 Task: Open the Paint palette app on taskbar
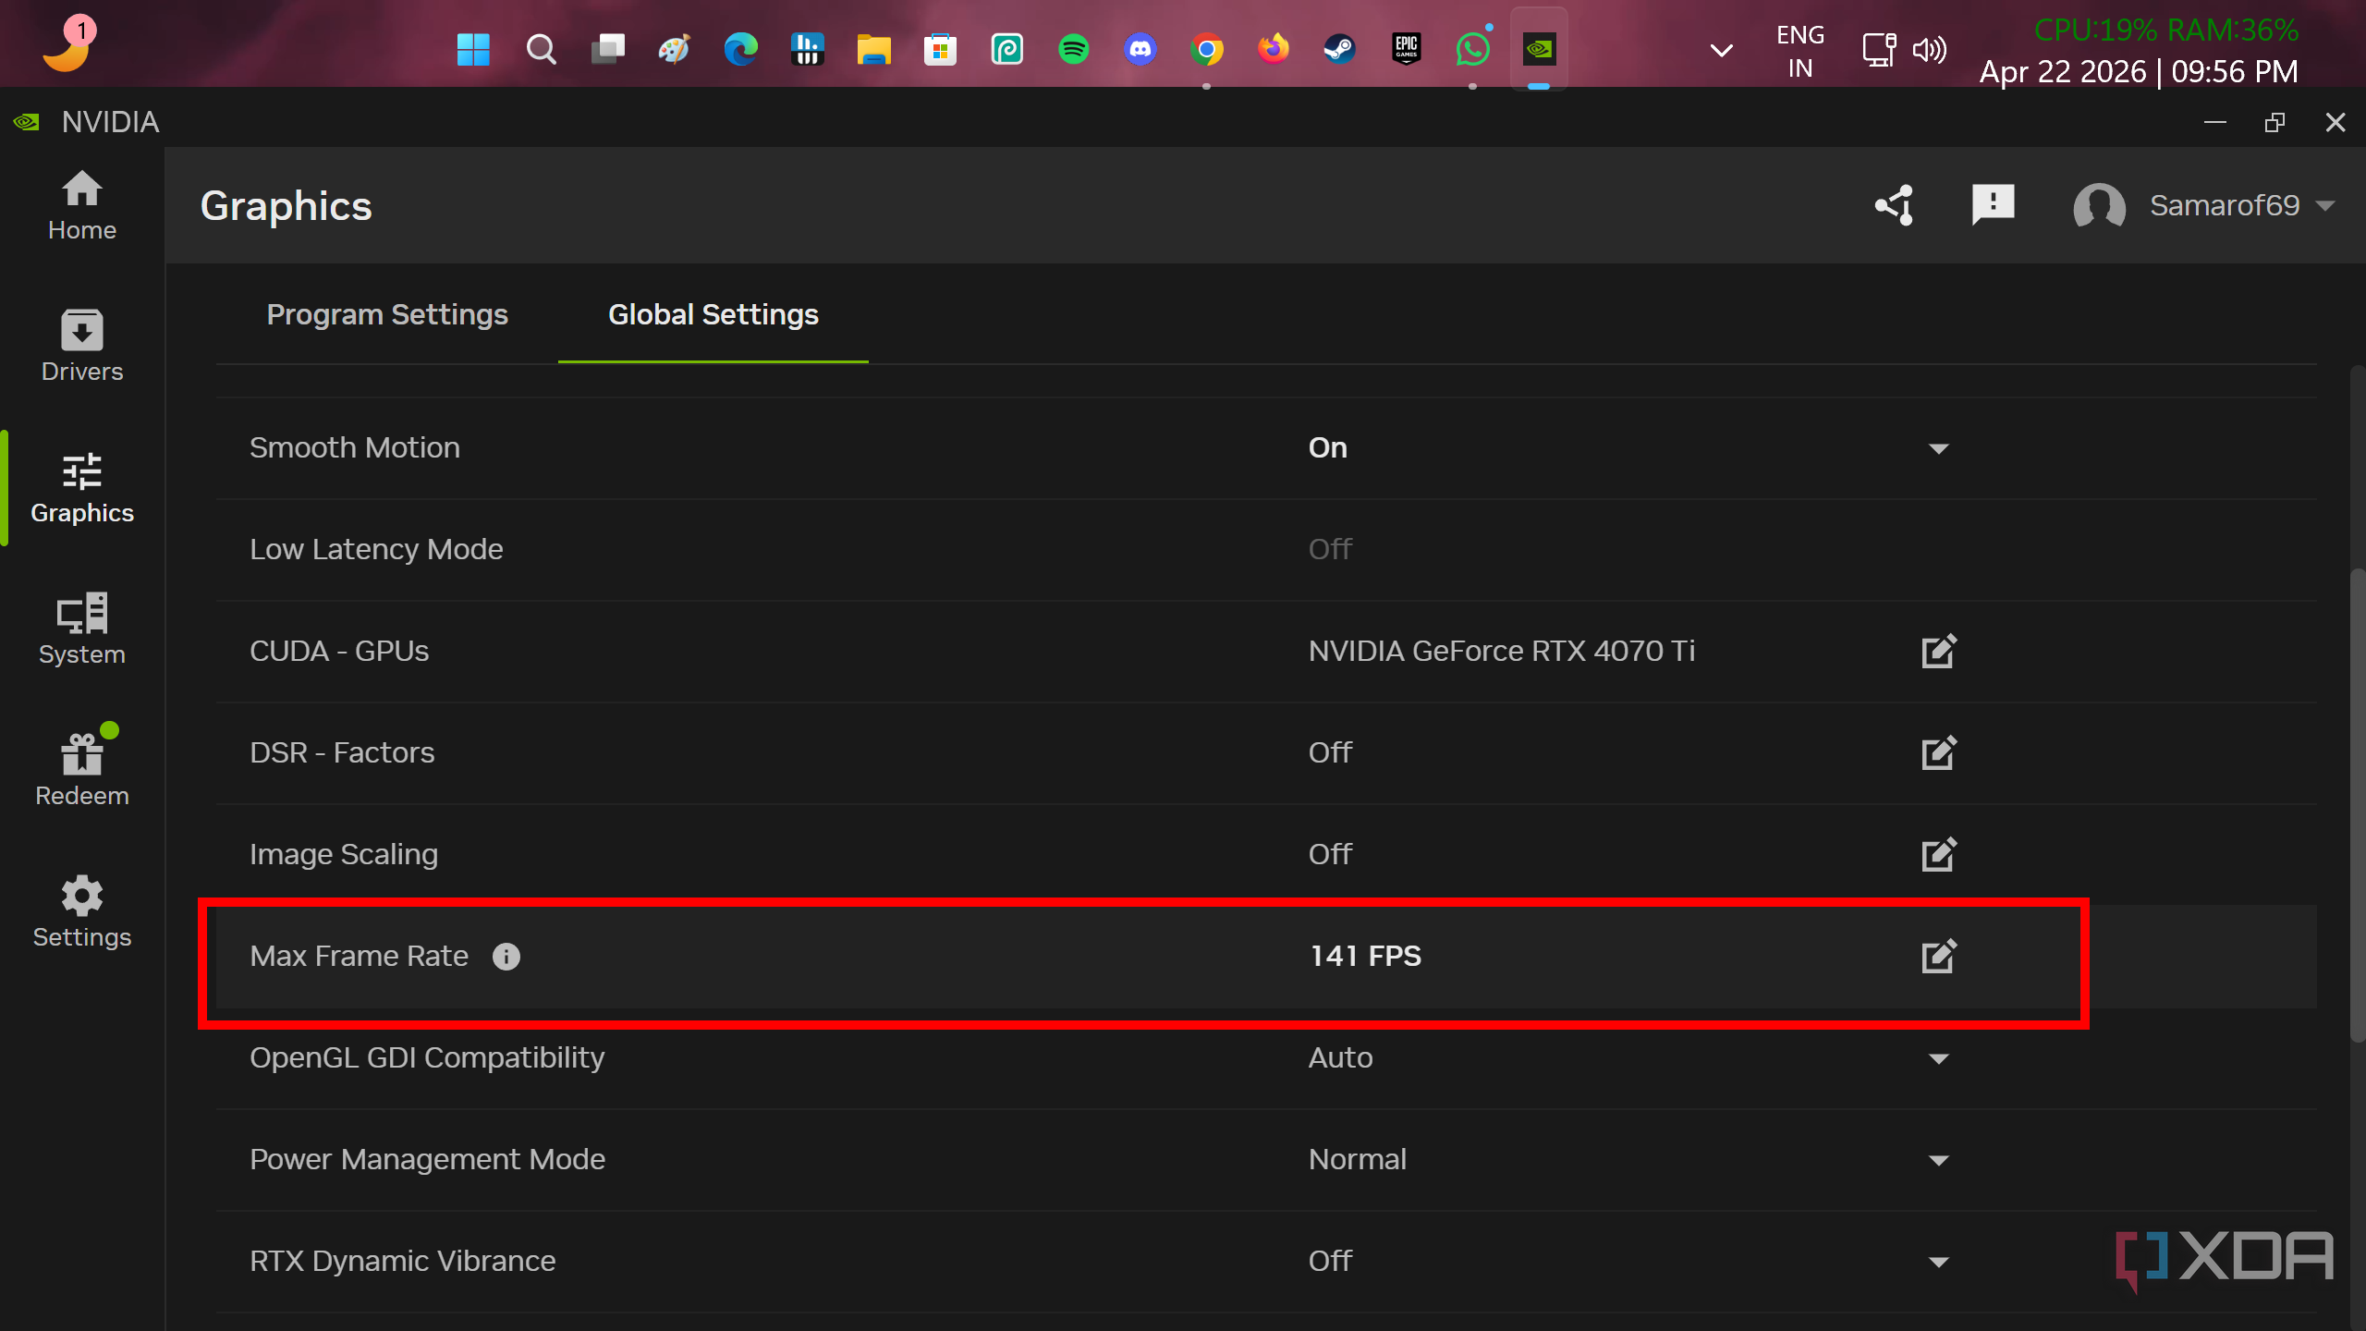click(x=674, y=49)
